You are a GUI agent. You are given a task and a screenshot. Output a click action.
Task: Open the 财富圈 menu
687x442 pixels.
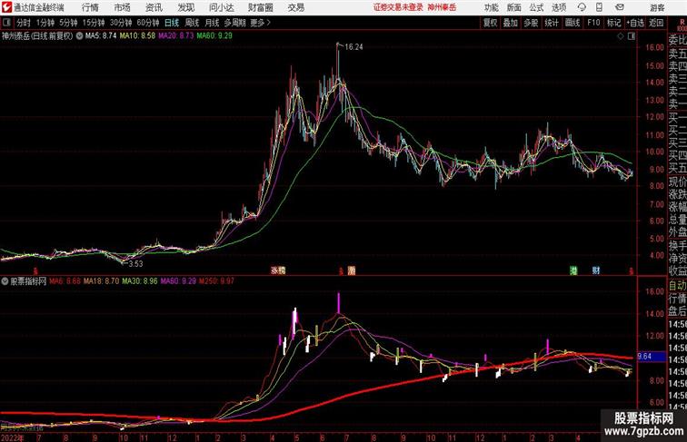[261, 7]
